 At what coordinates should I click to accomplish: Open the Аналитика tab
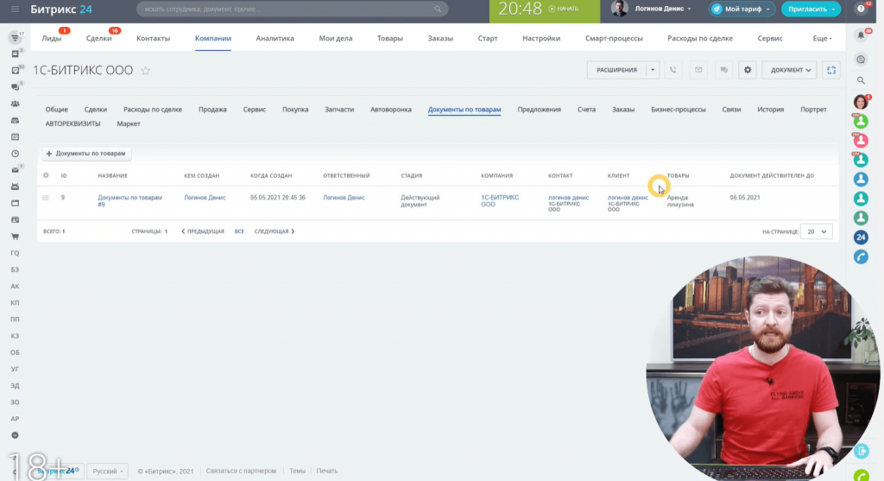coord(275,38)
